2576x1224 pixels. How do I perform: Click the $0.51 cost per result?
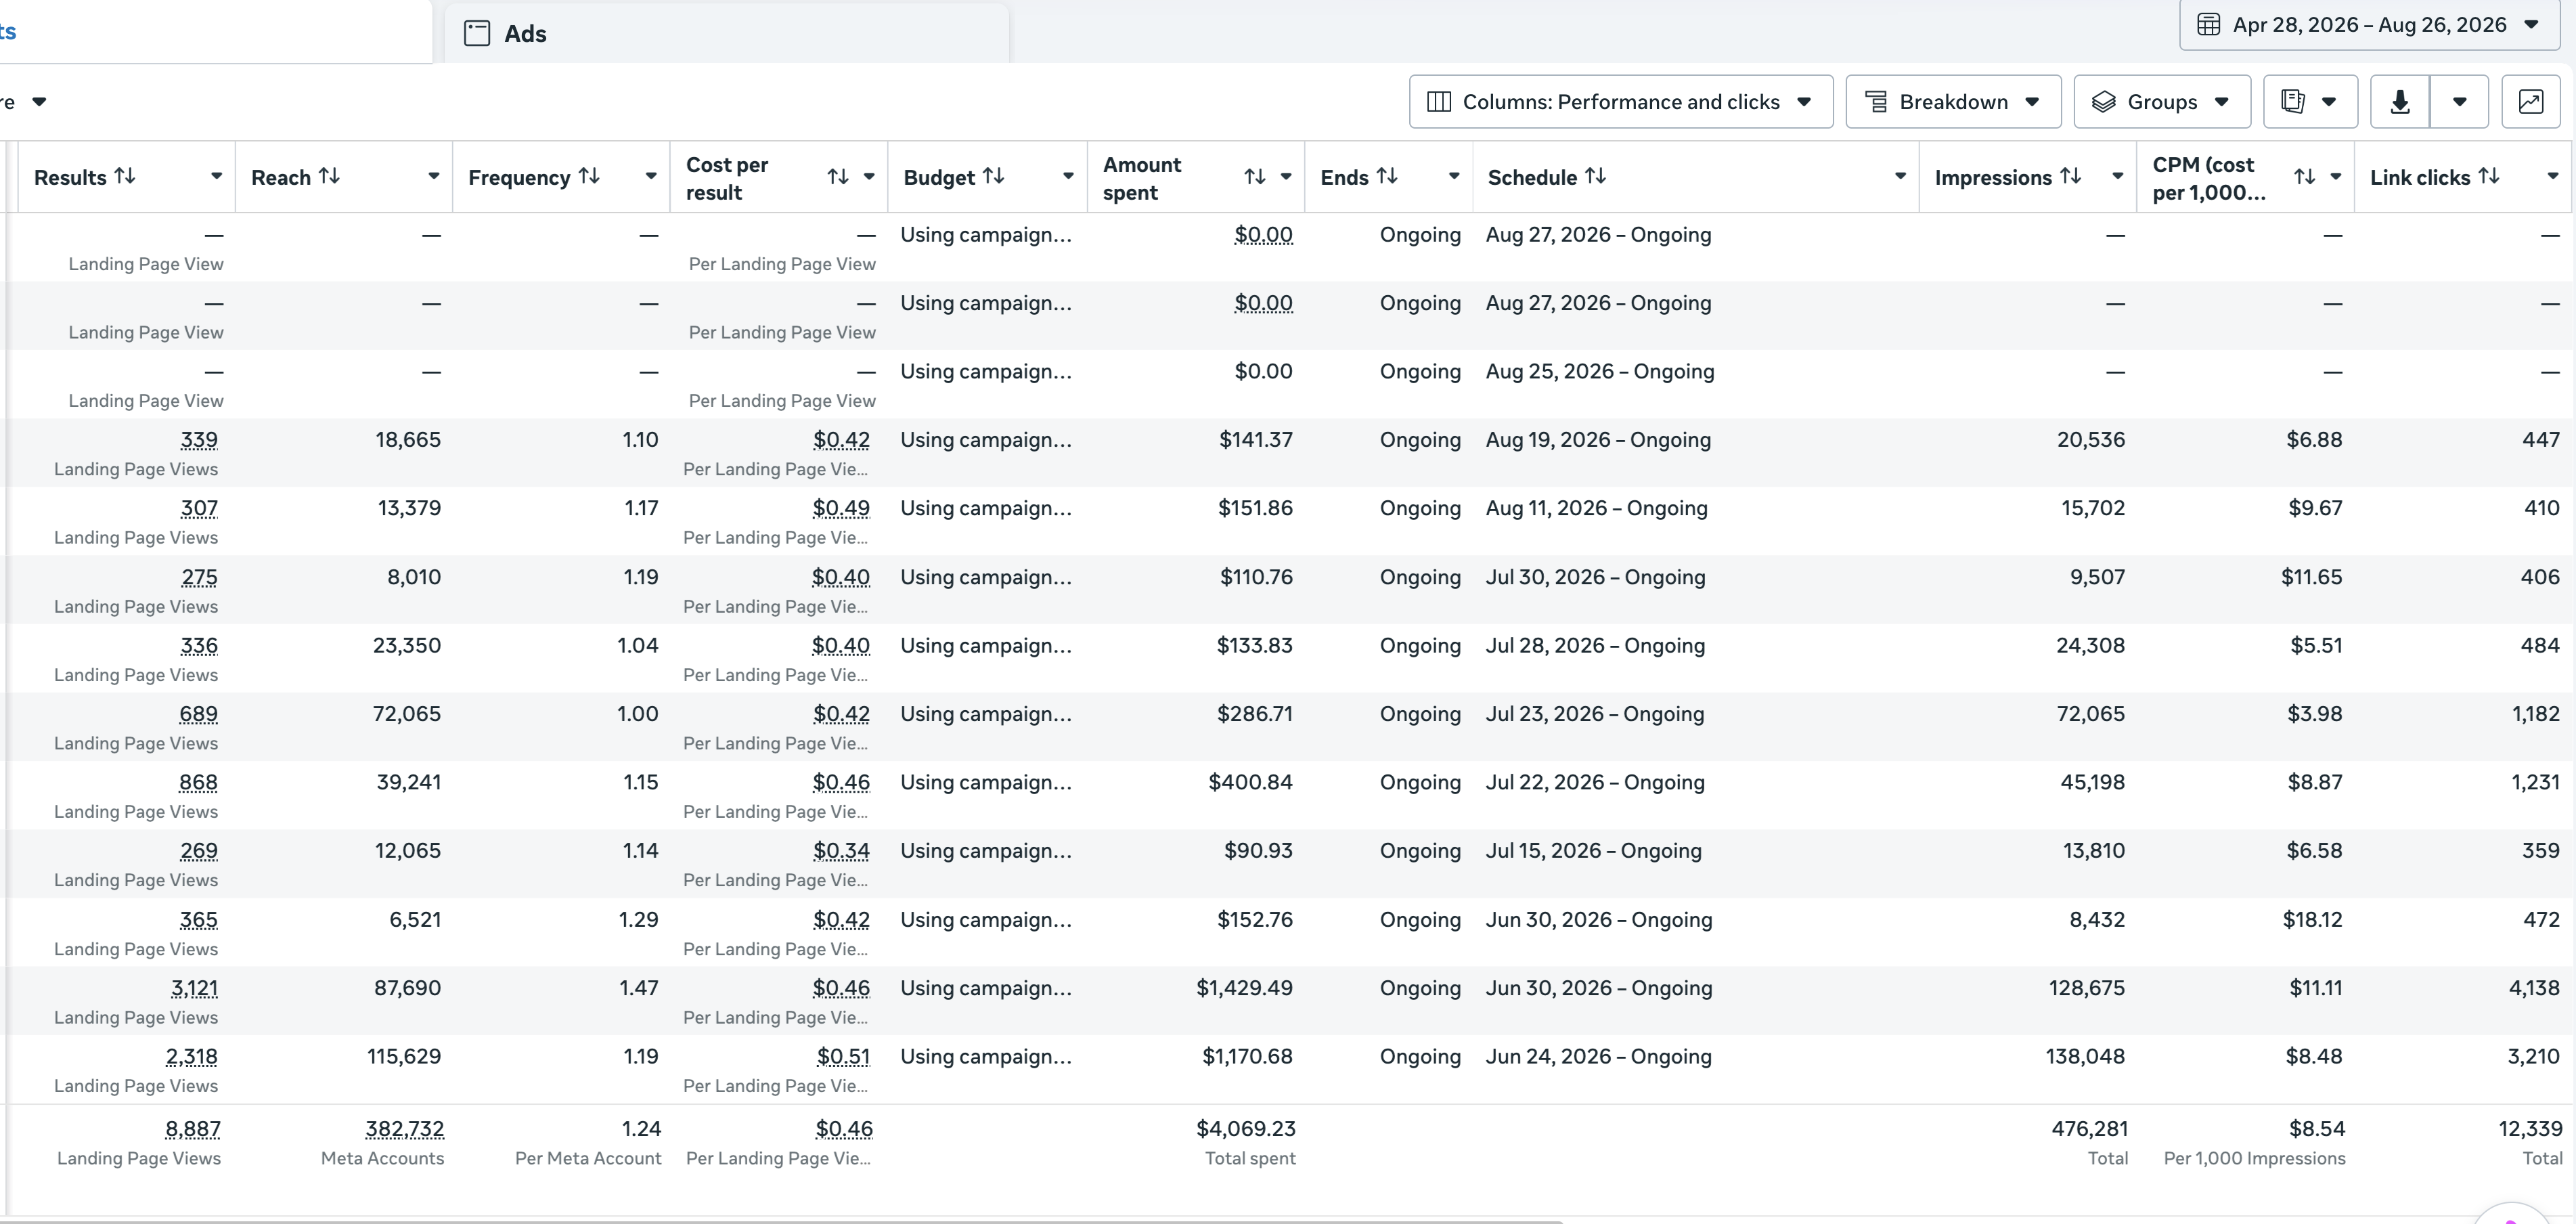843,1056
